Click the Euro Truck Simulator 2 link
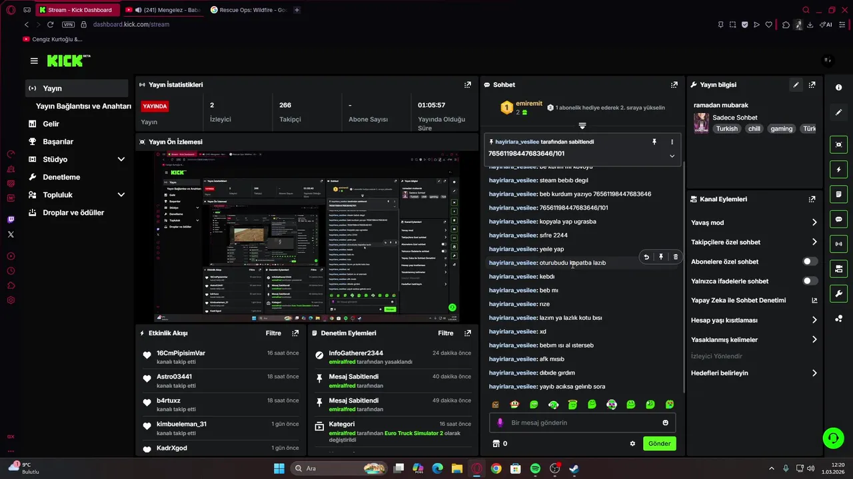This screenshot has height=479, width=853. click(x=414, y=433)
